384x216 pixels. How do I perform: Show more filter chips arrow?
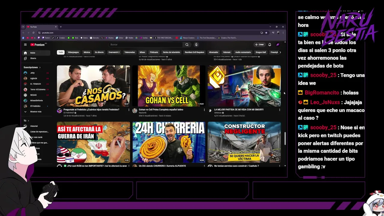[280, 52]
